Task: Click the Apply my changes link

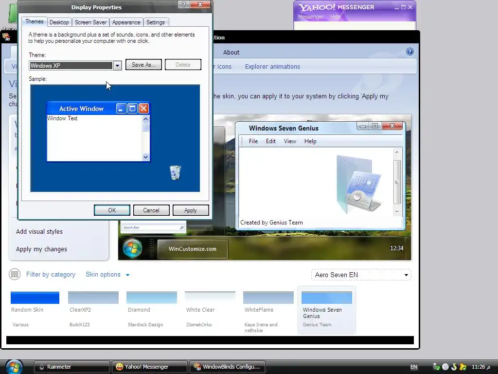Action: click(41, 249)
